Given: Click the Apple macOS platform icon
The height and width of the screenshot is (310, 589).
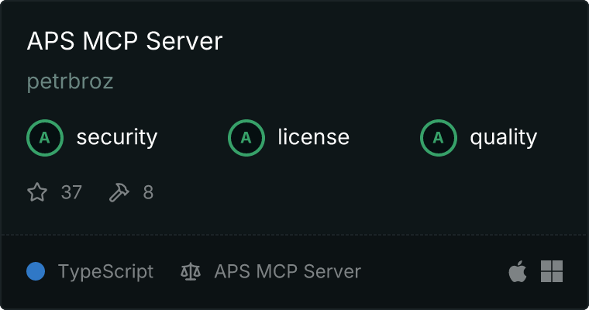Looking at the screenshot, I should click(517, 271).
